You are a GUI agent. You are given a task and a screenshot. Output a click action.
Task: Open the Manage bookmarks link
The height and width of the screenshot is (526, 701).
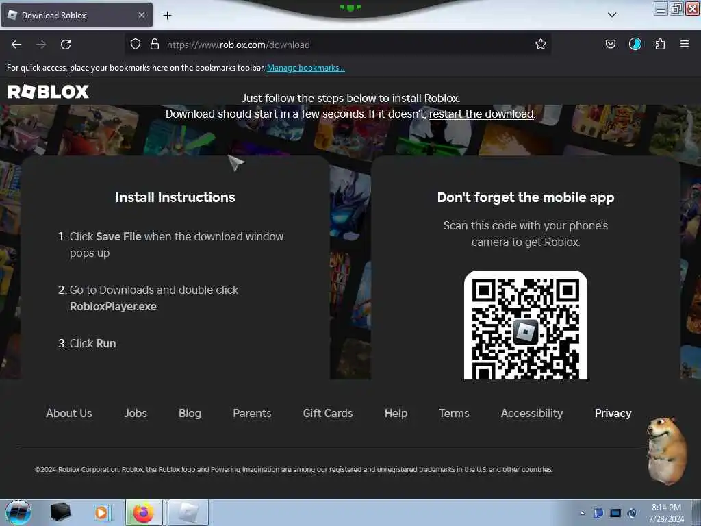306,68
